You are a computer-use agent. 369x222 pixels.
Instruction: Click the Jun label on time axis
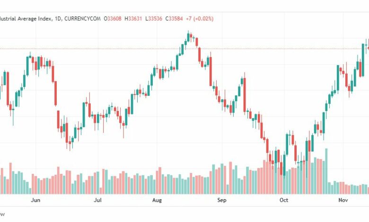coord(35,200)
